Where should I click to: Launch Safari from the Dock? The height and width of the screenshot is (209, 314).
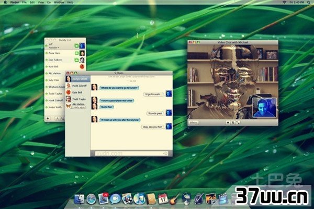(91, 199)
